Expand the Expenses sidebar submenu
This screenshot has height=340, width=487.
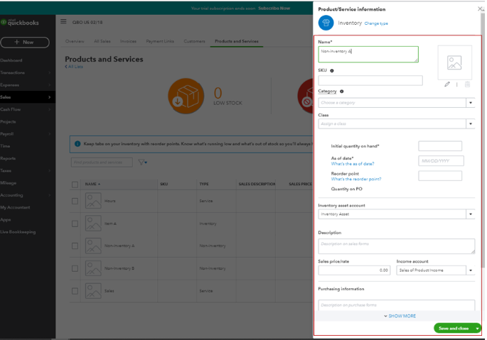[49, 85]
